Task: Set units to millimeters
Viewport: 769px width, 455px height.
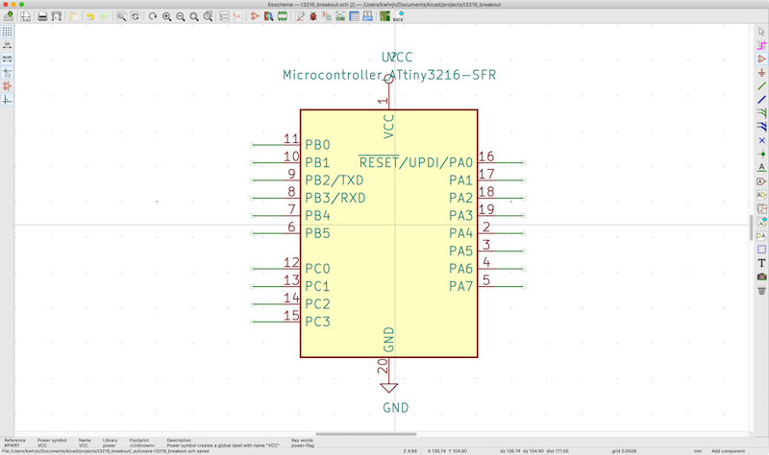Action: click(x=7, y=59)
